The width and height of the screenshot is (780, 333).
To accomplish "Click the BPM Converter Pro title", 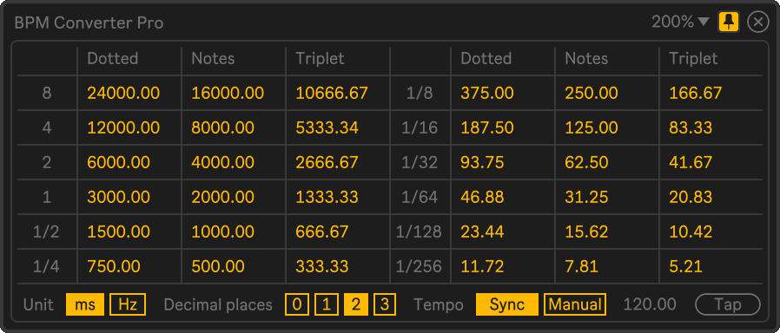I will coord(89,23).
